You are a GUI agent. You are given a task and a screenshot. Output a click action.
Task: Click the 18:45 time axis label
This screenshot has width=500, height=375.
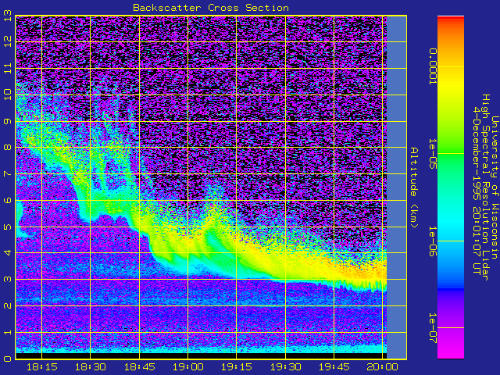point(139,367)
